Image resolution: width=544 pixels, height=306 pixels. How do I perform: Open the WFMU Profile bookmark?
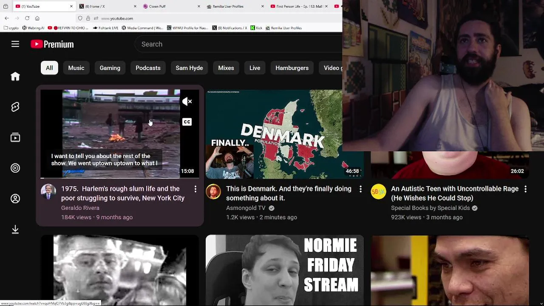click(187, 28)
